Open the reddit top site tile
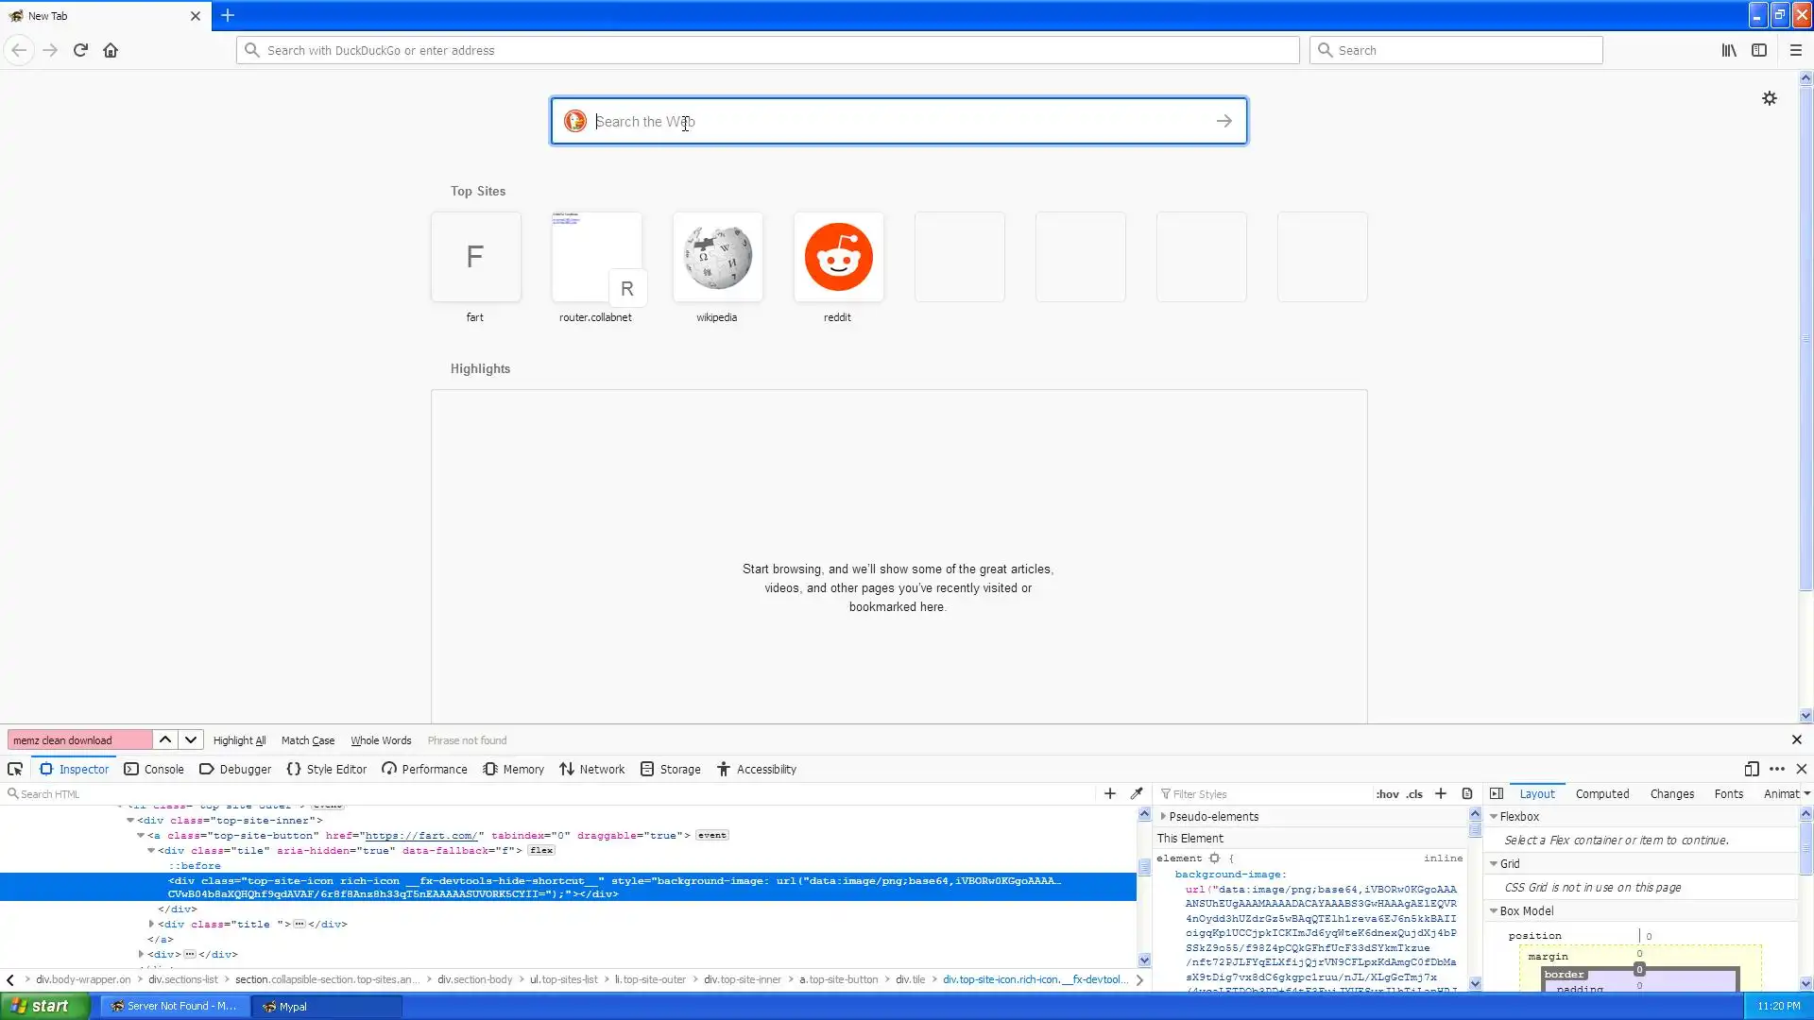 coord(838,258)
